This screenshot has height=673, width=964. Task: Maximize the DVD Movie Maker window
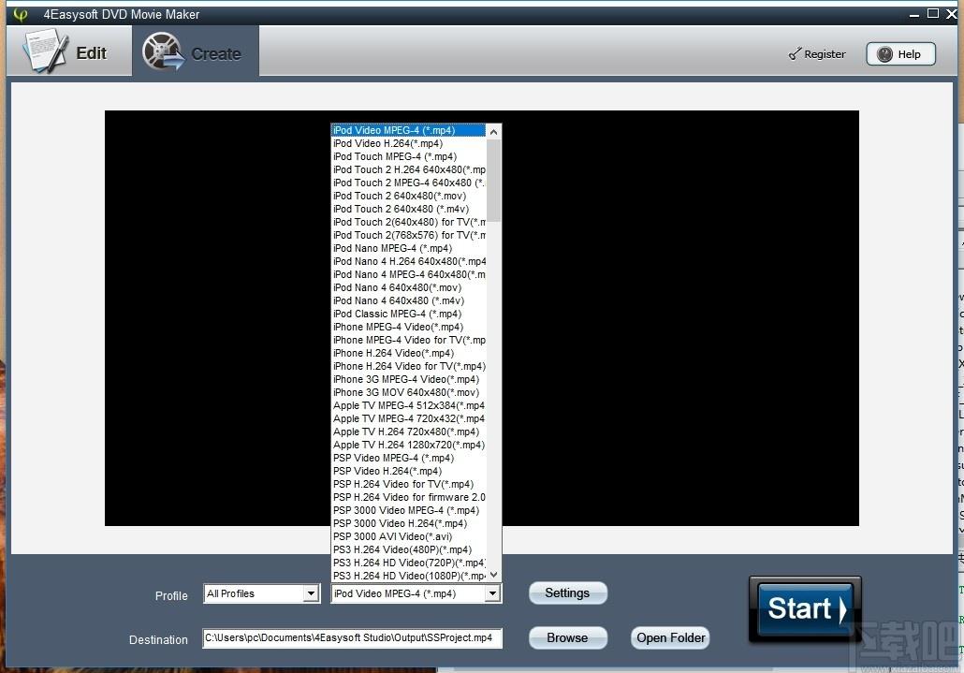pyautogui.click(x=932, y=13)
